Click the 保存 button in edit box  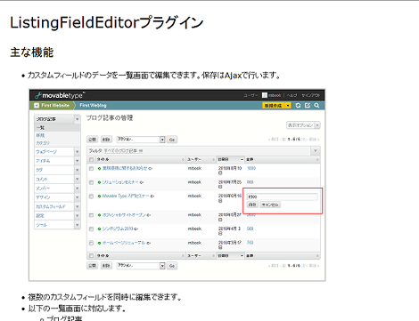coord(252,205)
